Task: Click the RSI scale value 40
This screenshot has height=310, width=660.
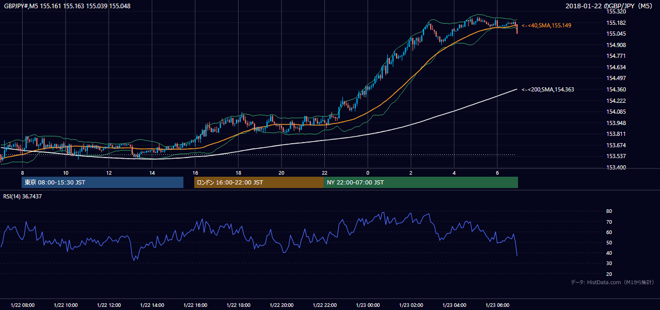Action: (x=609, y=253)
